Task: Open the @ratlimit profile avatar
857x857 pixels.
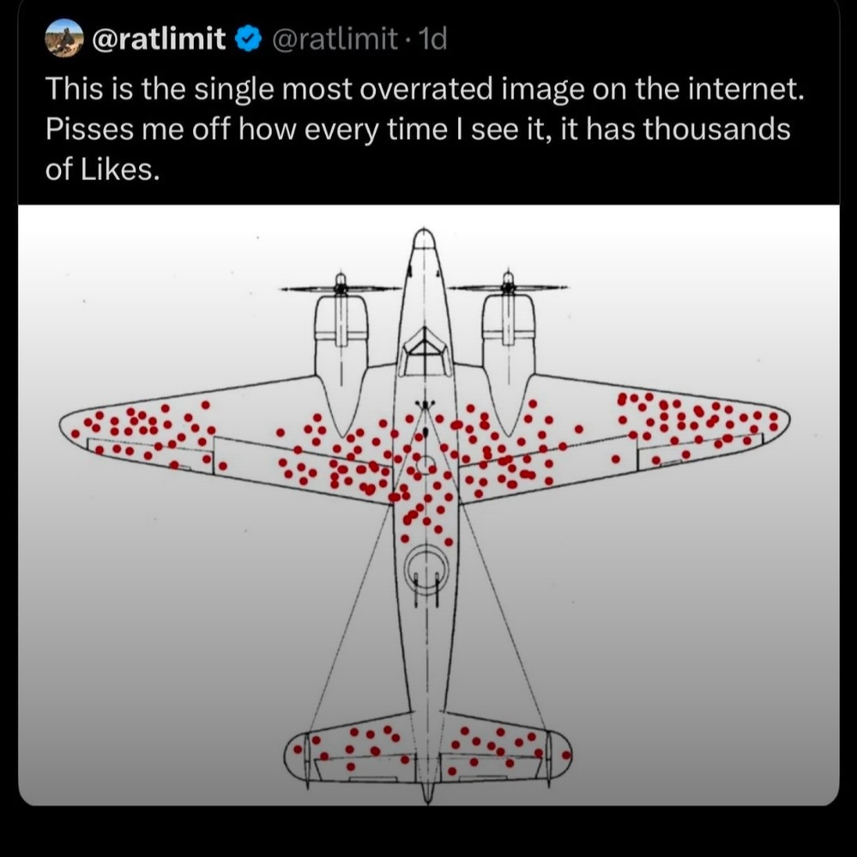Action: [x=63, y=39]
